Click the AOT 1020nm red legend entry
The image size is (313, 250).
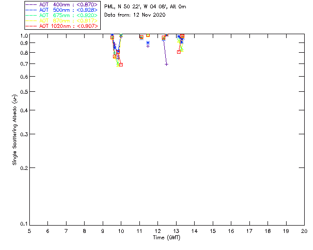tap(62, 26)
